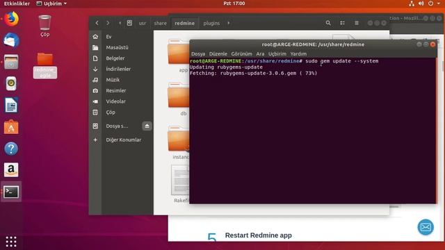The width and height of the screenshot is (445, 250).
Task: Open the Uçbirim app menu dropdown
Action: pyautogui.click(x=52, y=3)
